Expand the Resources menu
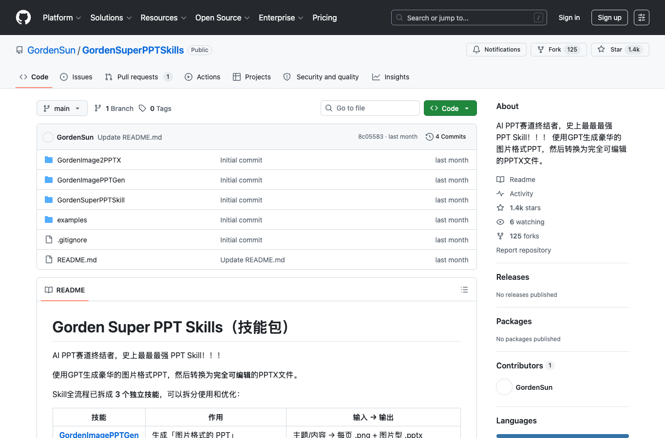665x438 pixels. 163,18
